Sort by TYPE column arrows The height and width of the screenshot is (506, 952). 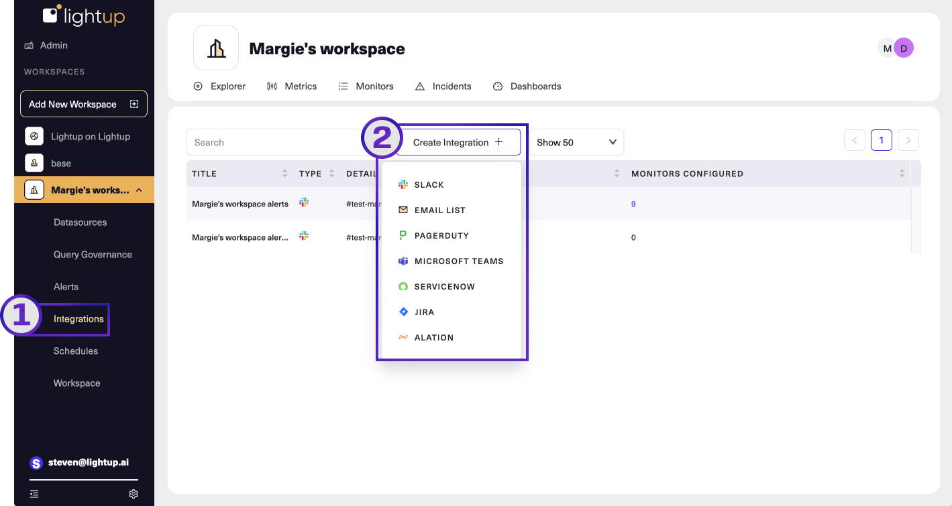(332, 174)
